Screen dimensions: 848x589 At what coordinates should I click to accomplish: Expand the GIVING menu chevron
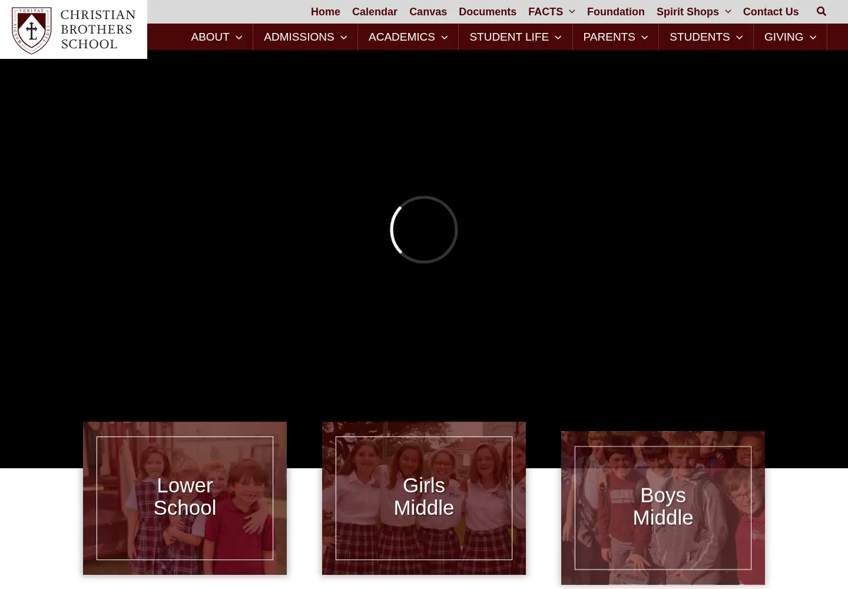(x=813, y=37)
